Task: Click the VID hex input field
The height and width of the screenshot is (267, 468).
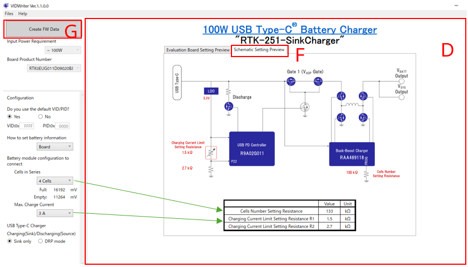Action: point(32,127)
